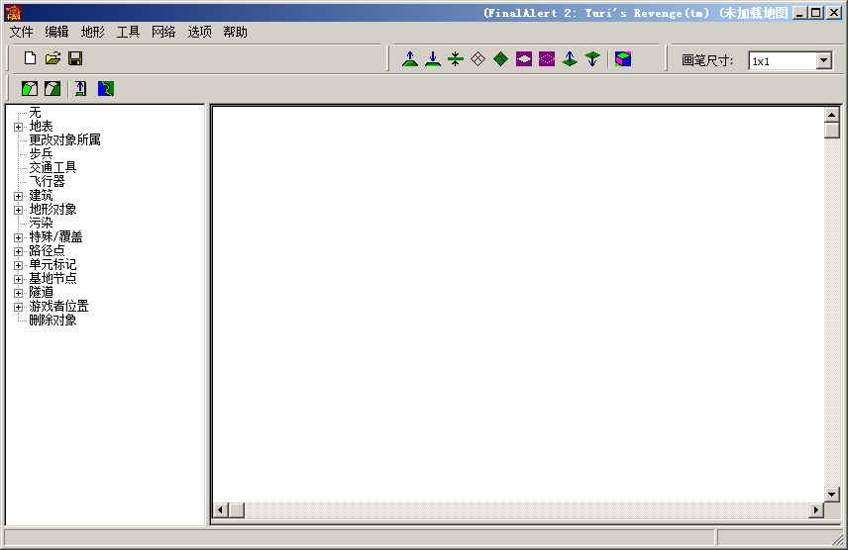Open the 帮助 menu
The image size is (848, 550).
(235, 32)
